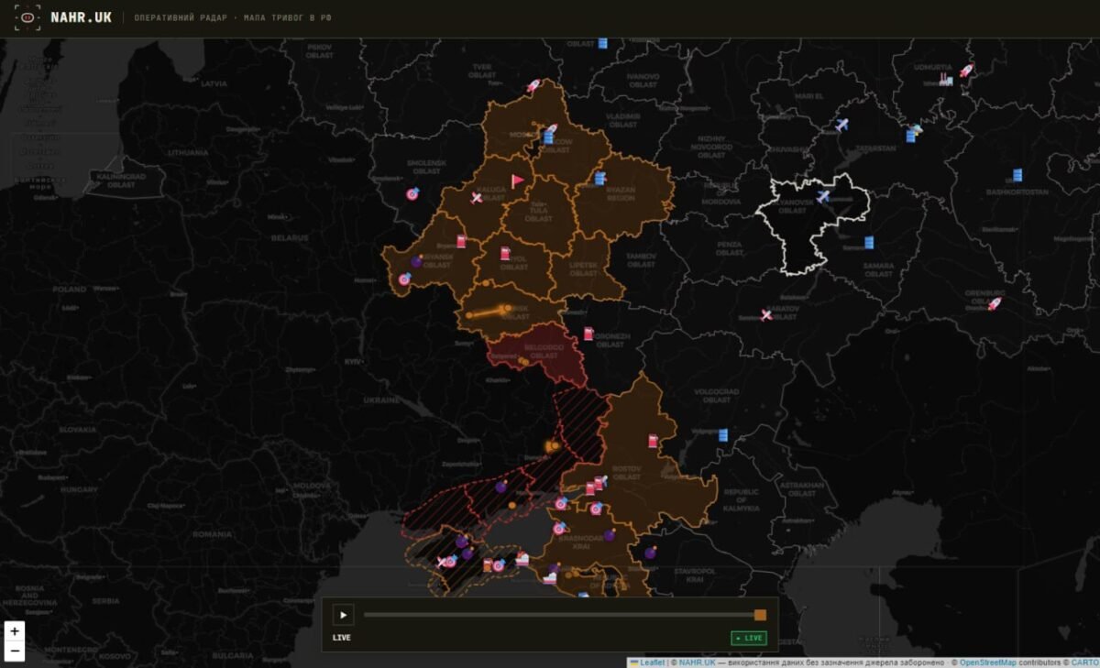Click the airplane icon above Tatarstan
This screenshot has width=1100, height=668.
pyautogui.click(x=842, y=125)
